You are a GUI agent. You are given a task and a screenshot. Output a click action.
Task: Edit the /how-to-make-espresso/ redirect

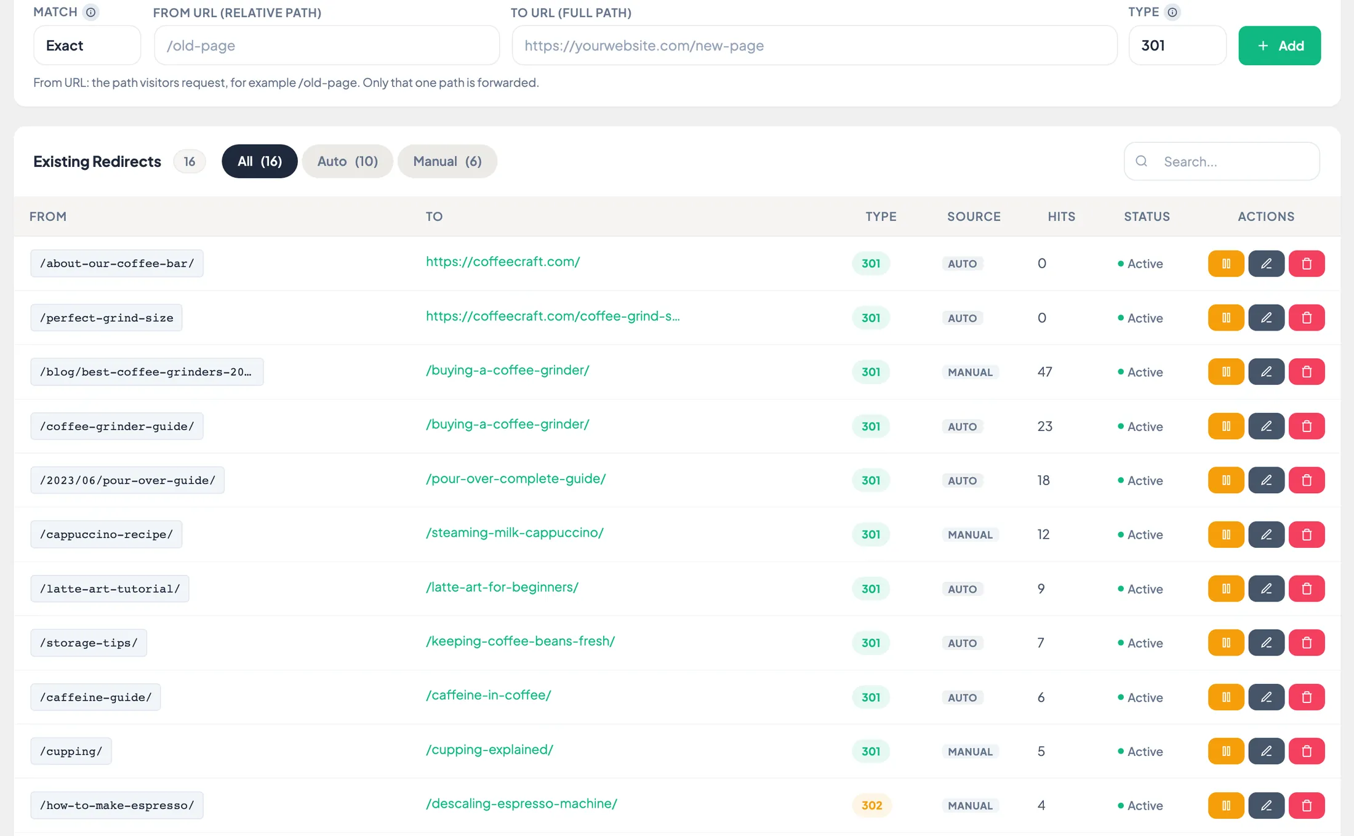point(1266,805)
